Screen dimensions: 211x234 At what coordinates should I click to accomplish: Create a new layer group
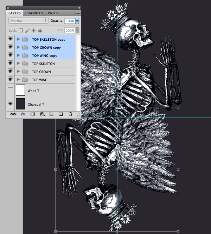coord(51,114)
